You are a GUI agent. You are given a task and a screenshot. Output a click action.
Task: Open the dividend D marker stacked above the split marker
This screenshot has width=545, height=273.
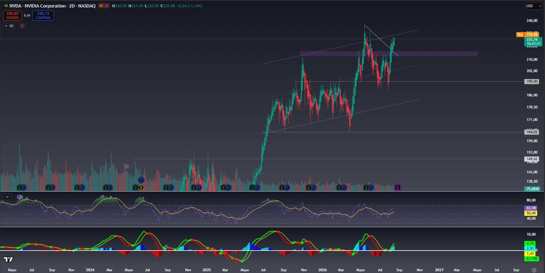tap(141, 180)
